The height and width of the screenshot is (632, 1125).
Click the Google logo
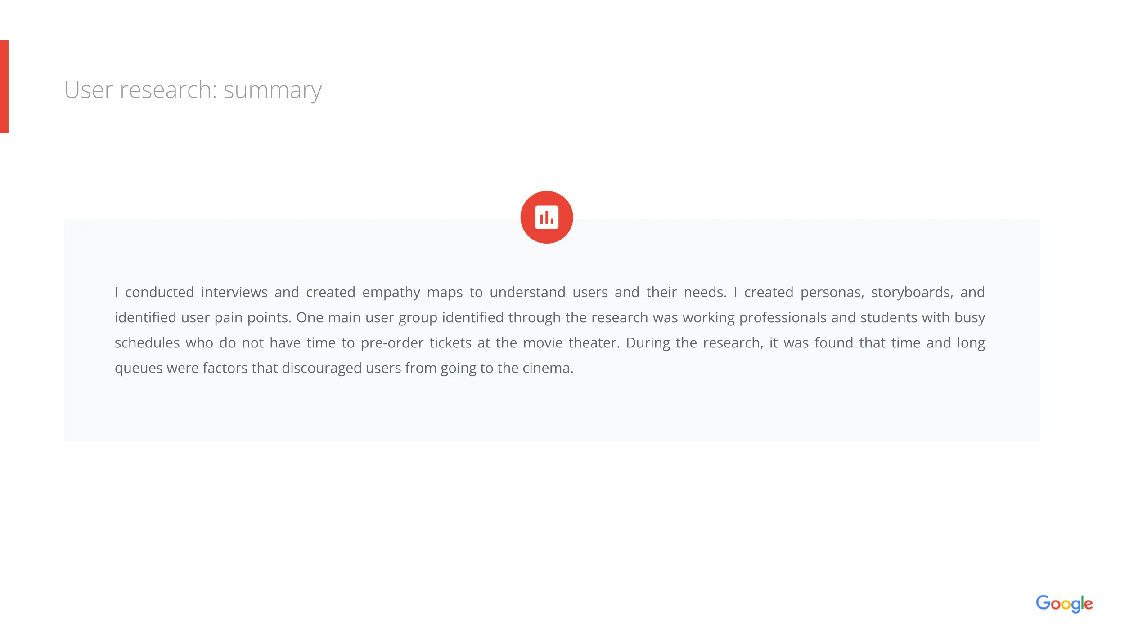click(x=1064, y=603)
